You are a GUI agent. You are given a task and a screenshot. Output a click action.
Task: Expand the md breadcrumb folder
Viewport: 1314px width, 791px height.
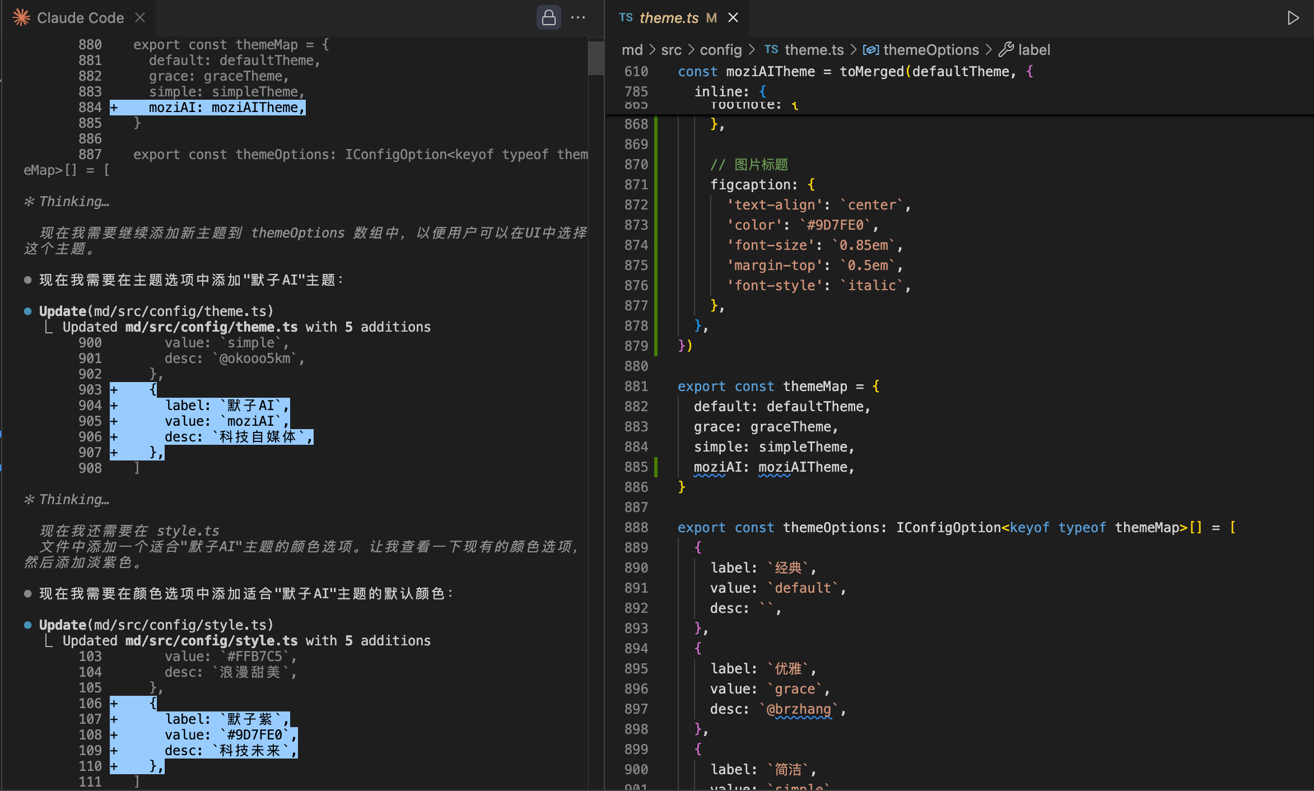click(x=632, y=50)
